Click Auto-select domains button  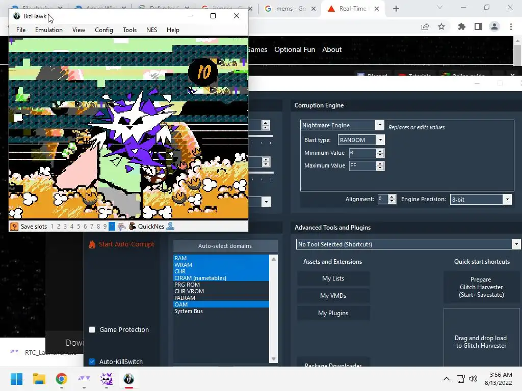[225, 246]
